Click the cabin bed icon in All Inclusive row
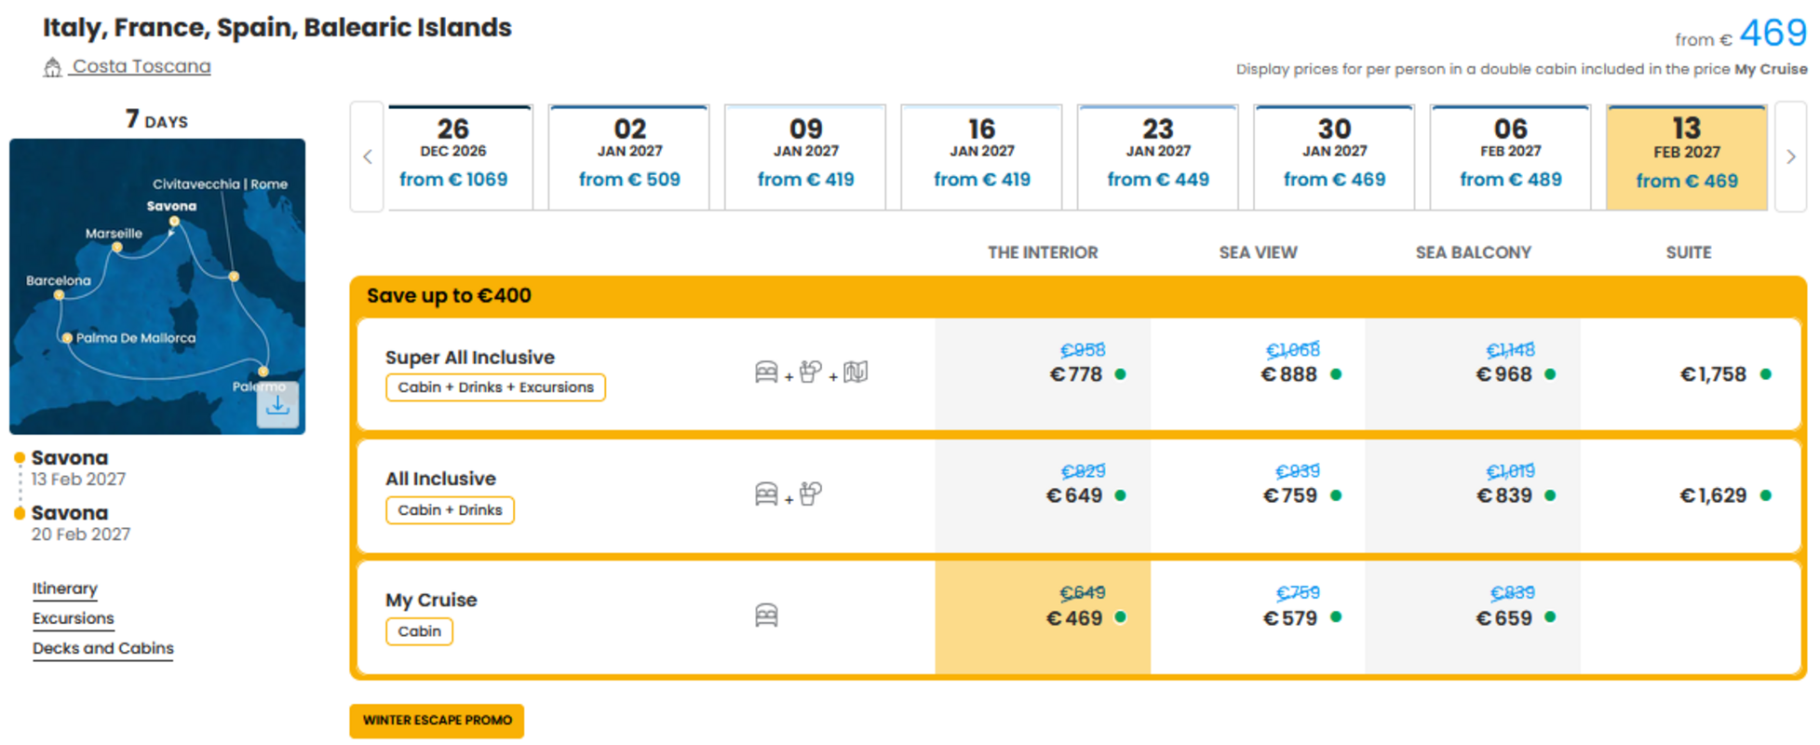This screenshot has height=745, width=1820. pyautogui.click(x=766, y=494)
